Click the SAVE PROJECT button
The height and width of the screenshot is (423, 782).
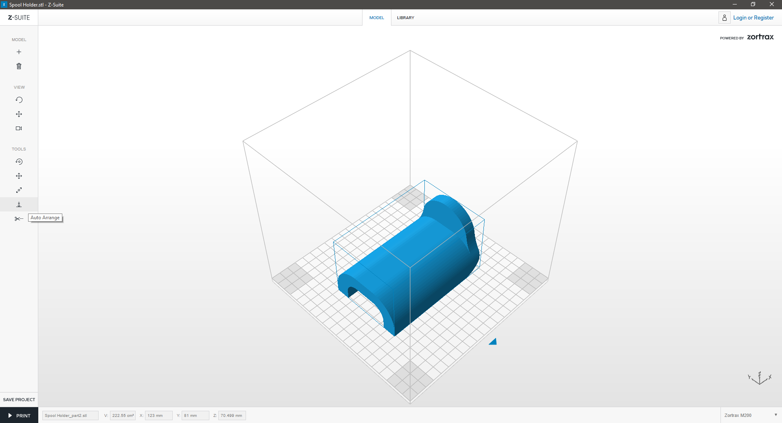pyautogui.click(x=19, y=399)
